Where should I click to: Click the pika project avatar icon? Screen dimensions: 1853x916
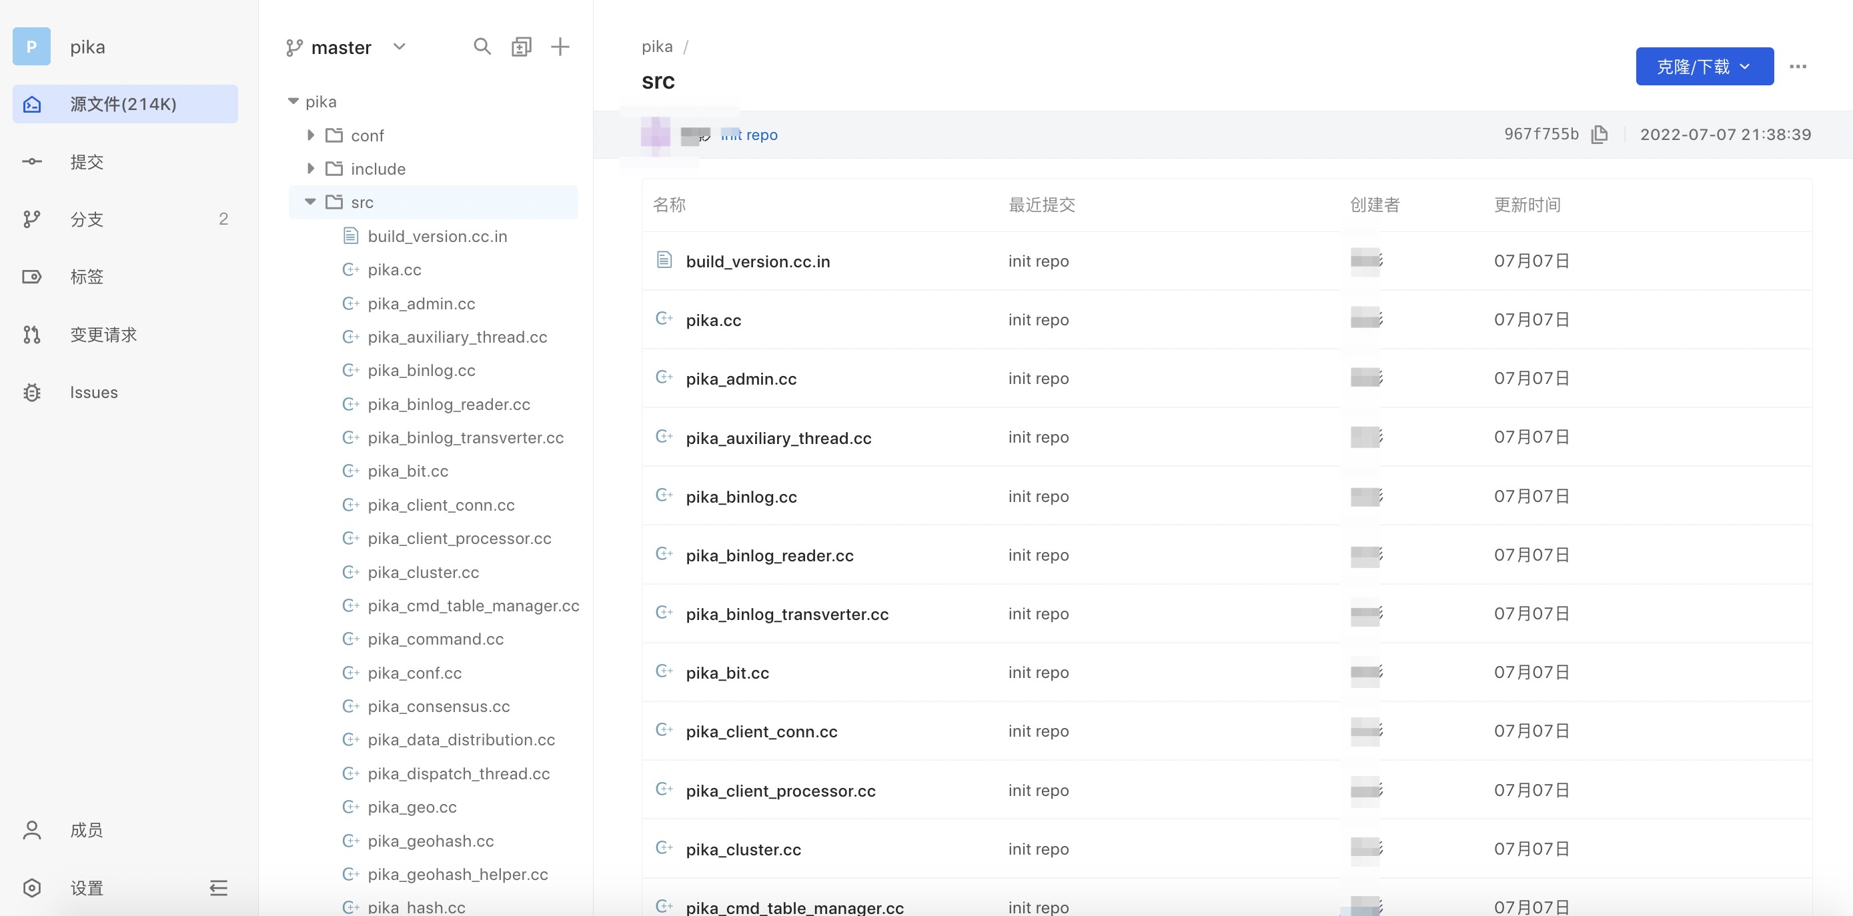click(x=31, y=47)
